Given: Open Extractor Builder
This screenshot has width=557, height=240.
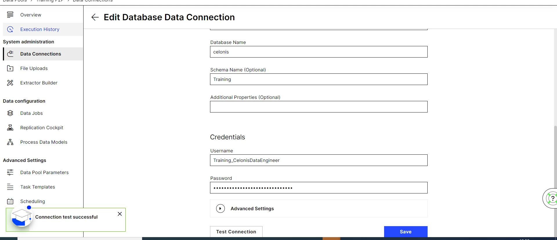Looking at the screenshot, I should 39,83.
